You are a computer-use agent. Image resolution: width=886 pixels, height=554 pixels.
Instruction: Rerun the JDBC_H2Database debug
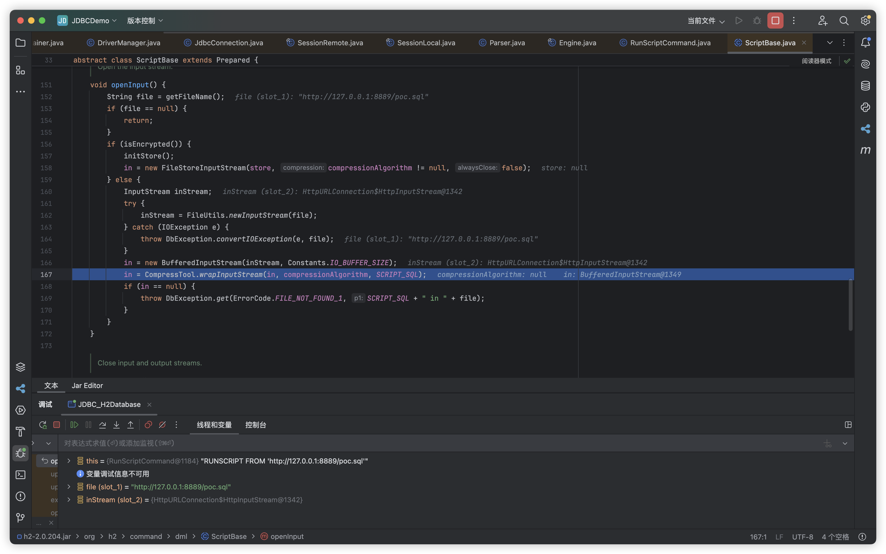point(43,425)
